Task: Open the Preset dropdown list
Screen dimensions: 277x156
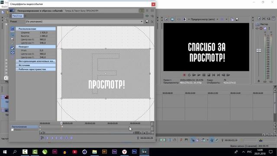Action: coord(142,22)
